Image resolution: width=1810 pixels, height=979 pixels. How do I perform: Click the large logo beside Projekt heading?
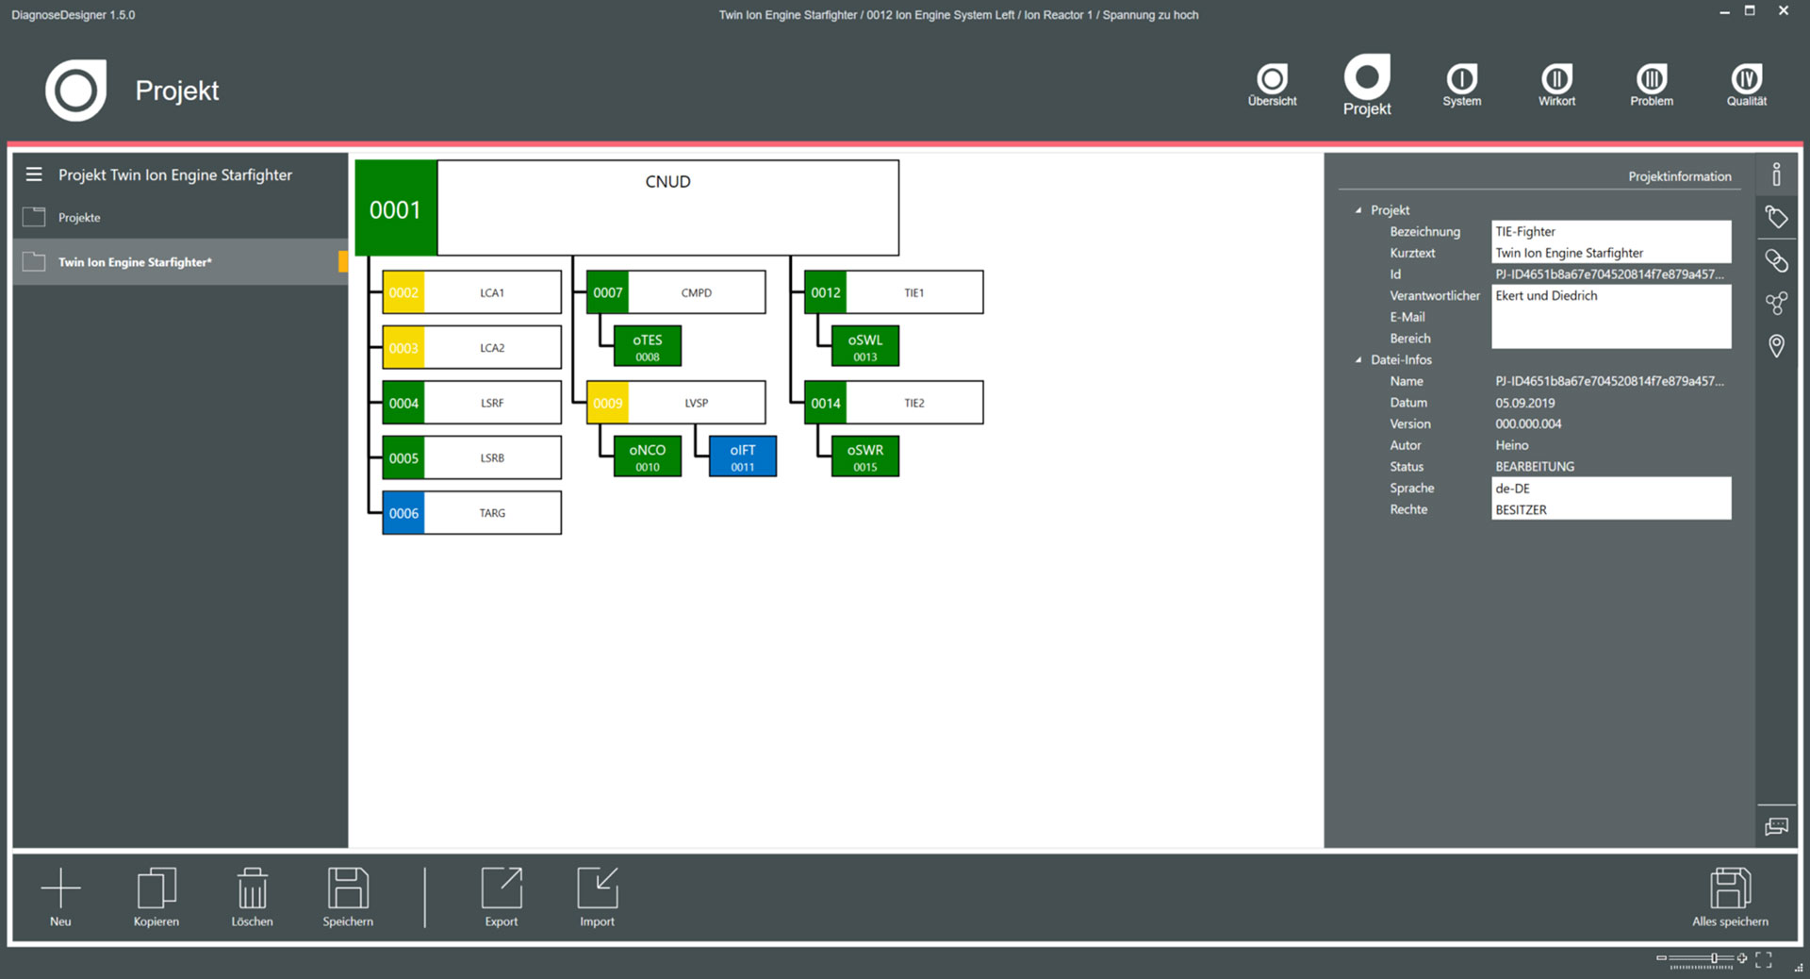(76, 91)
